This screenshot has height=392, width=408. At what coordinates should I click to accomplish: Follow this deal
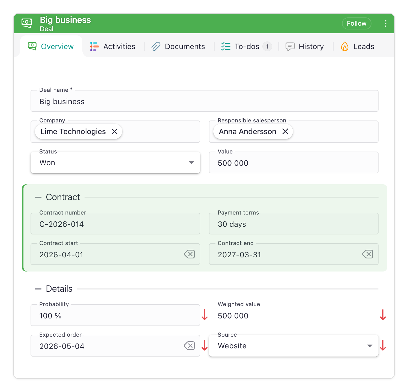pos(356,23)
